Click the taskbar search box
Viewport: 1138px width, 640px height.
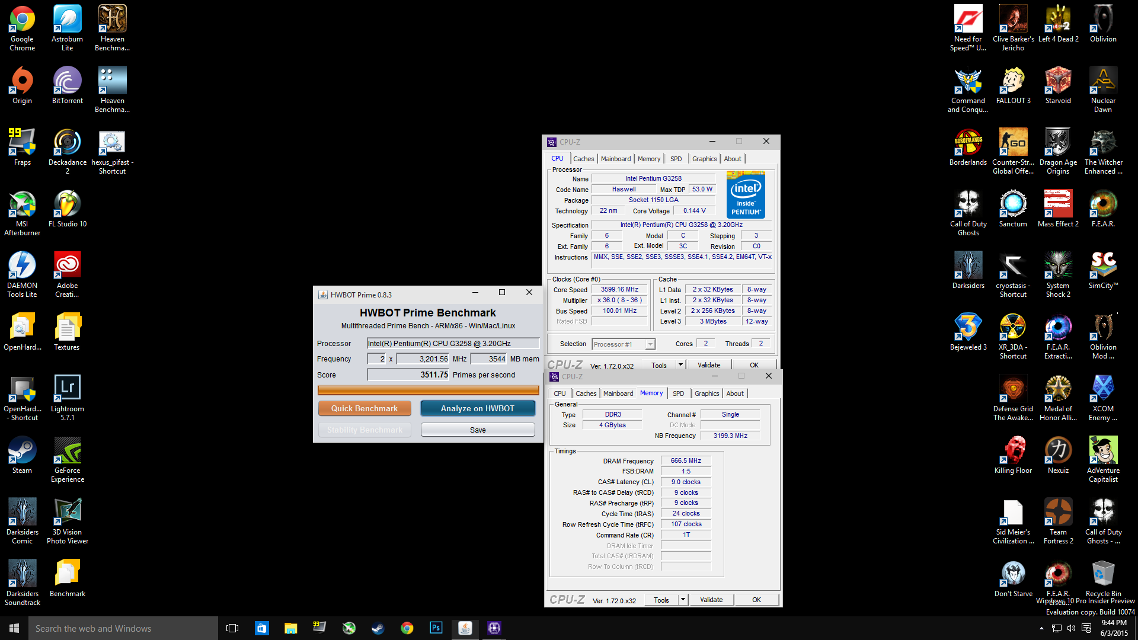click(123, 628)
